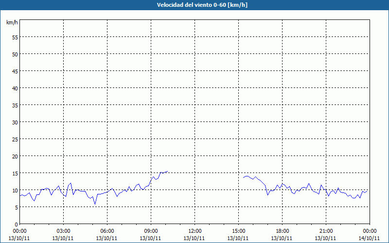Click the y-axis value 15
The image size is (389, 243).
[15, 174]
